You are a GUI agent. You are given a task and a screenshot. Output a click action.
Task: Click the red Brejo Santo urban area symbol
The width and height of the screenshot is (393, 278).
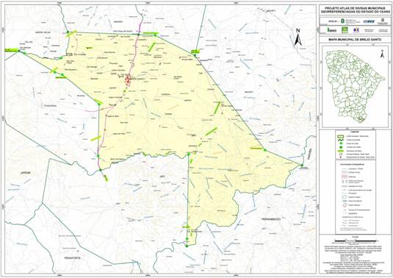tap(129, 80)
